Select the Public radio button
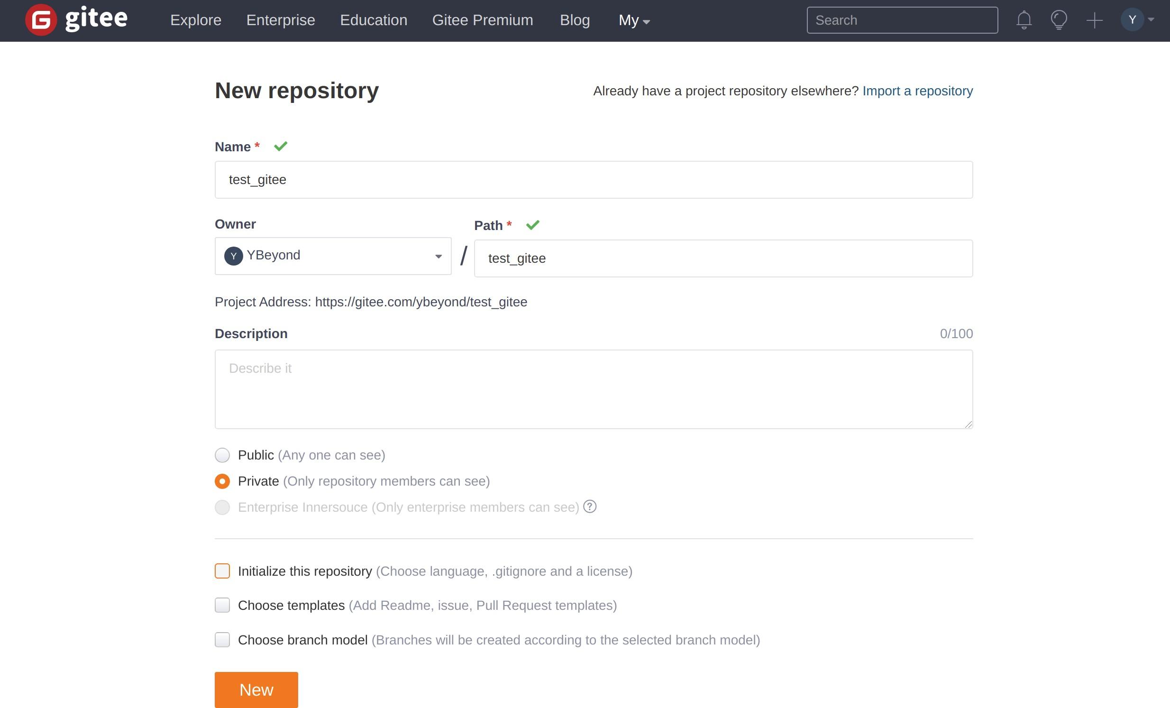Screen dimensions: 1170x708 click(x=222, y=455)
